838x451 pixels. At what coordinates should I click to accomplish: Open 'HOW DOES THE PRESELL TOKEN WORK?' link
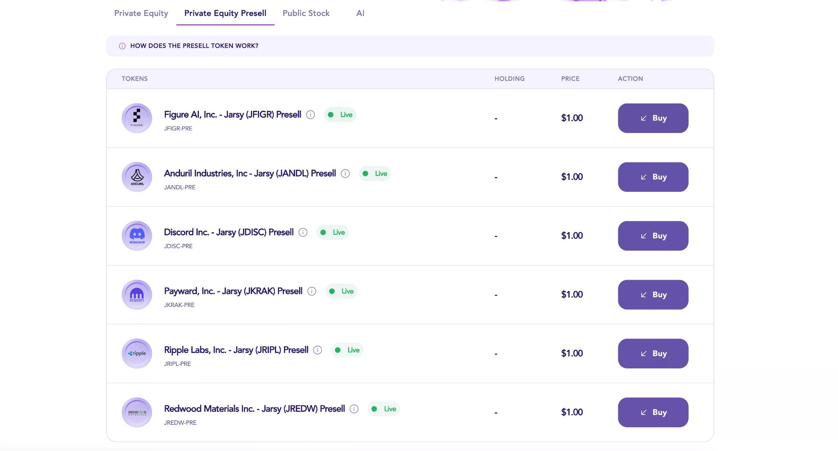[x=194, y=46]
